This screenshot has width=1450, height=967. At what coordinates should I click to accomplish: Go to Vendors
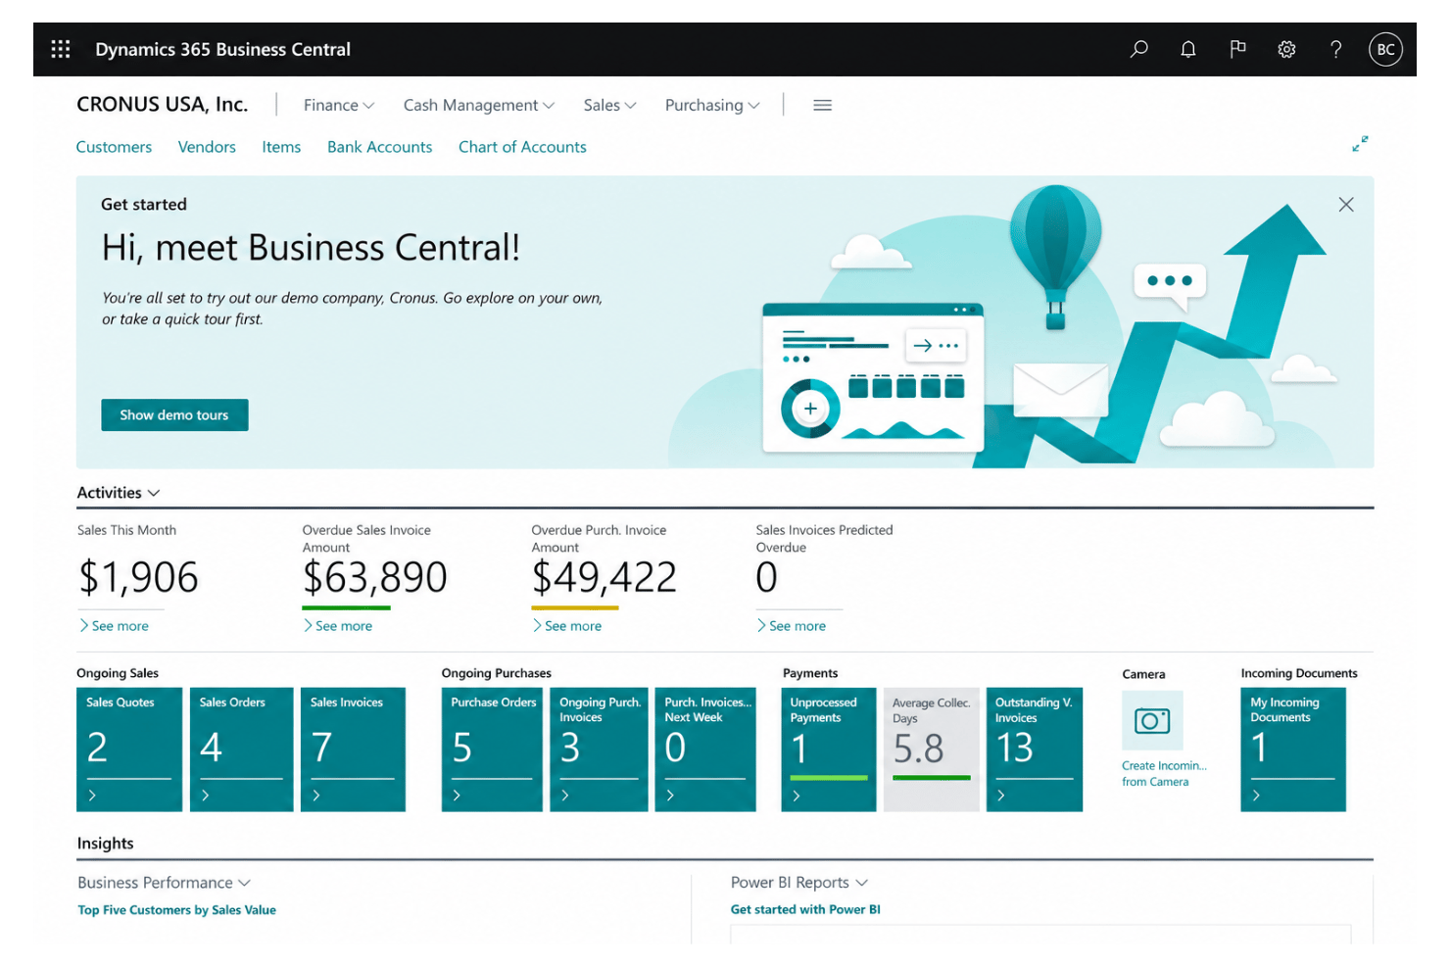coord(207,147)
